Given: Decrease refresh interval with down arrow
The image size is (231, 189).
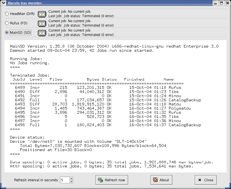Looking at the screenshot, I should [71, 182].
